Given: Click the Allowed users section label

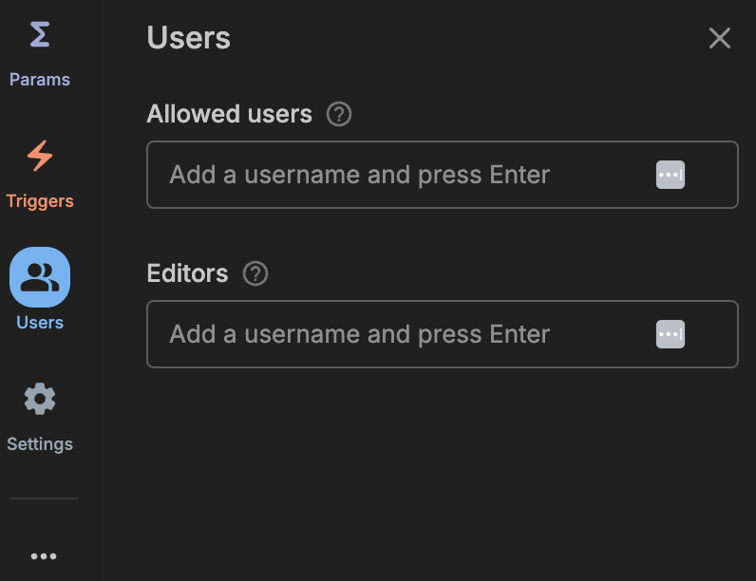Looking at the screenshot, I should (x=230, y=114).
